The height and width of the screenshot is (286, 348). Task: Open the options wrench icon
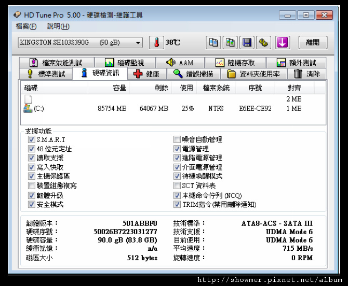point(263,42)
